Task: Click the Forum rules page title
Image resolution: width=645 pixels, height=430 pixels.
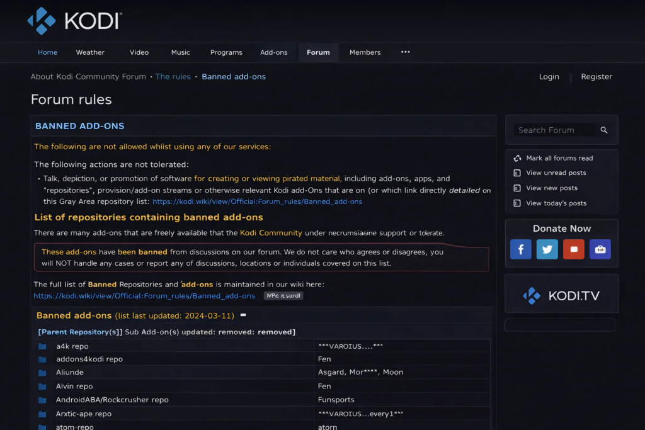Action: [x=71, y=99]
